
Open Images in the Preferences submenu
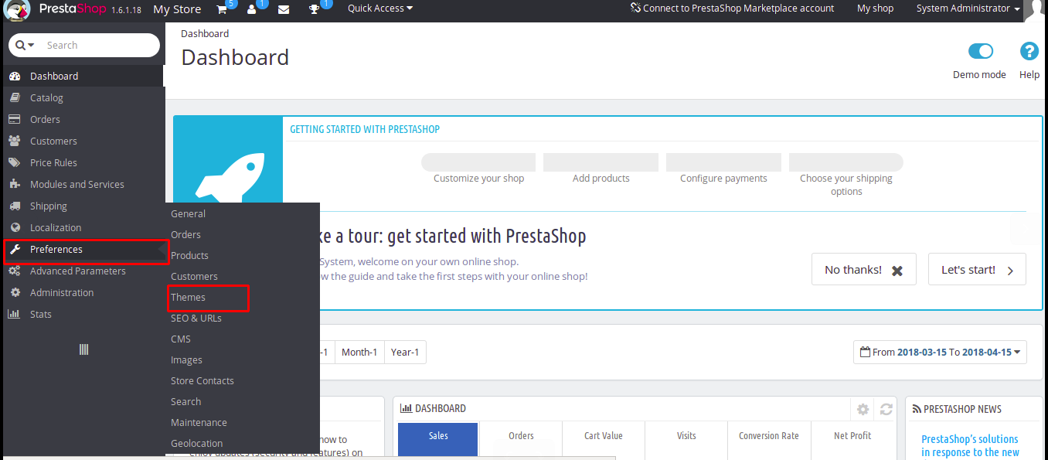186,359
